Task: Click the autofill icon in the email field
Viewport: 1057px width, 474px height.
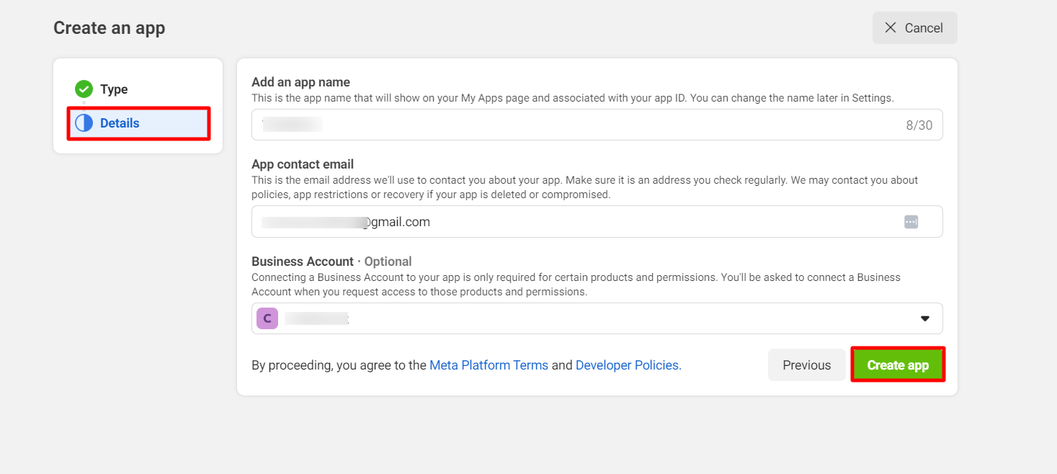Action: click(x=911, y=222)
